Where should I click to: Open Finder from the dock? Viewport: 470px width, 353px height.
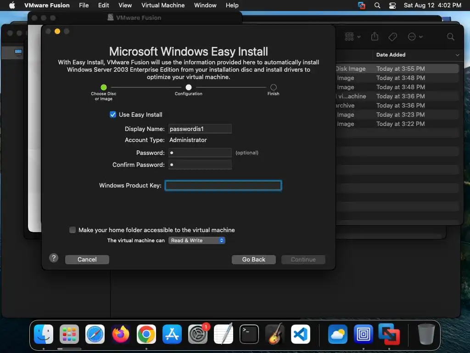tap(44, 334)
